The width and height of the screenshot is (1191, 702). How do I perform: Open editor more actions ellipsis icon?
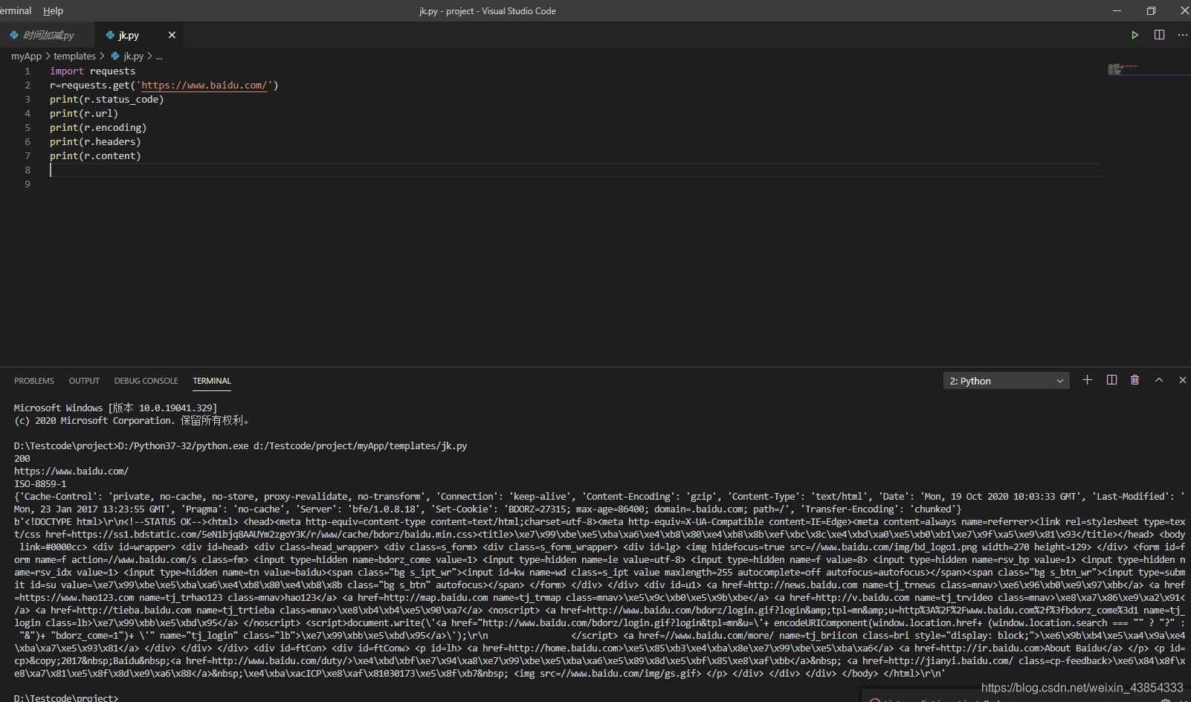(x=1183, y=34)
